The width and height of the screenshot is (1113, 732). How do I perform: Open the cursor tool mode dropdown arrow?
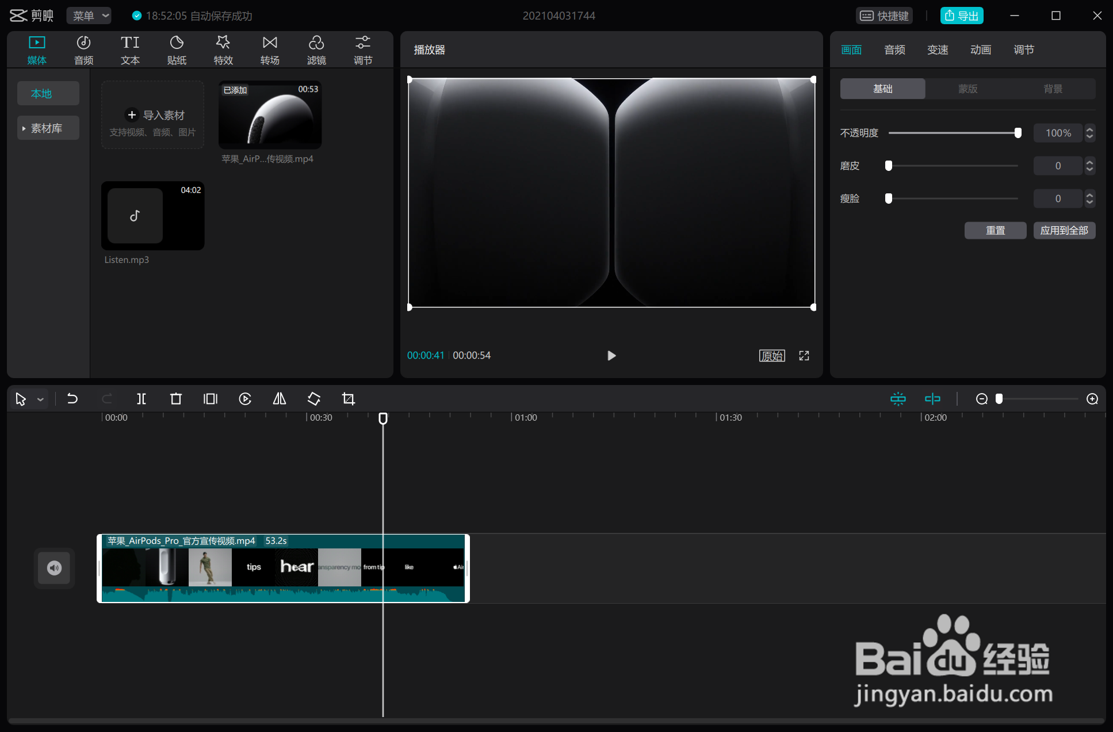click(x=40, y=399)
